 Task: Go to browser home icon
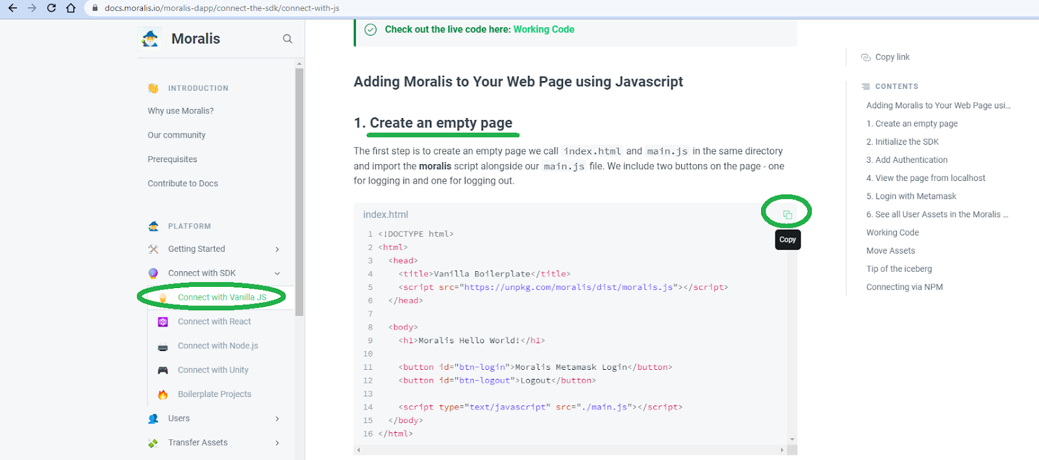click(x=71, y=8)
